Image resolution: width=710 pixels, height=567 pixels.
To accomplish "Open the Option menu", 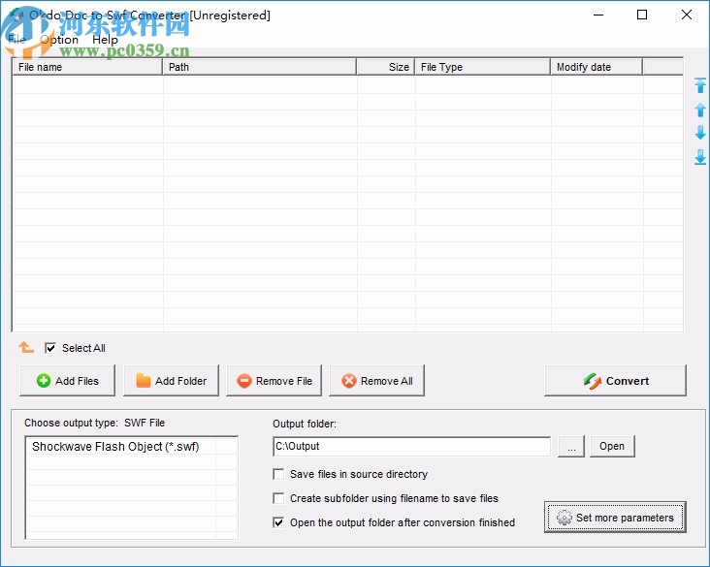I will click(59, 40).
